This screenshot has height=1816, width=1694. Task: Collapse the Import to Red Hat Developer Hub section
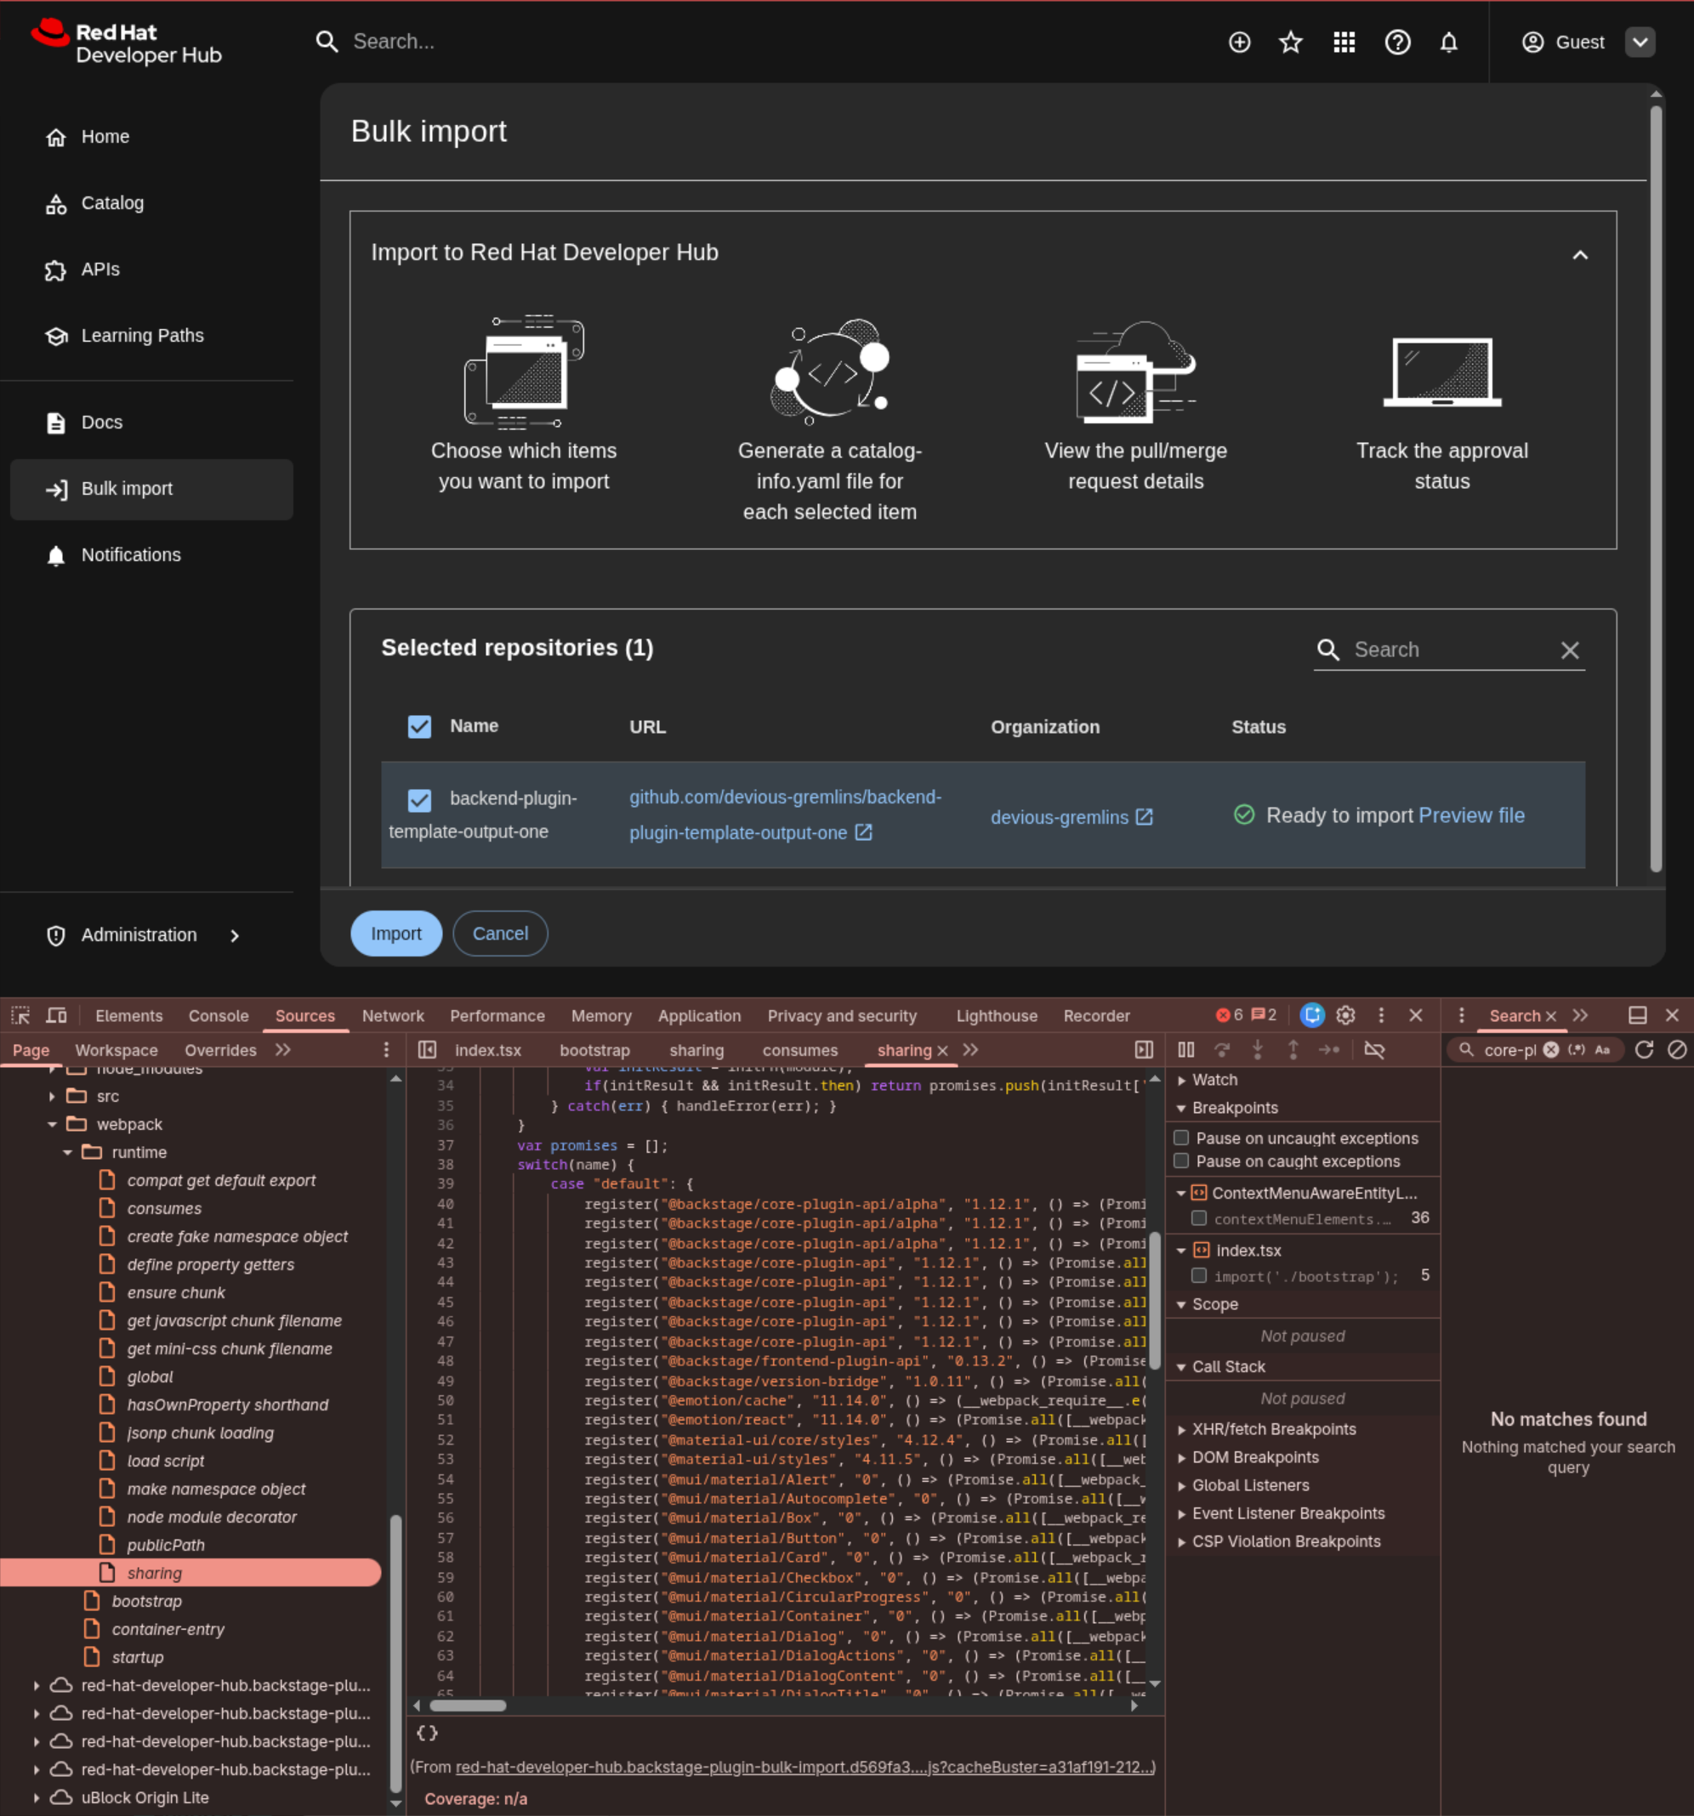[1580, 255]
